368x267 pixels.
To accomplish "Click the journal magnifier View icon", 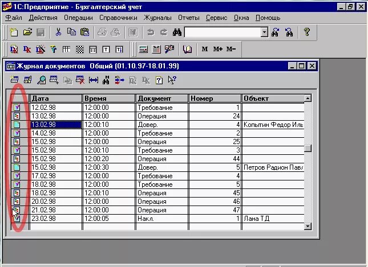I will tap(41, 80).
